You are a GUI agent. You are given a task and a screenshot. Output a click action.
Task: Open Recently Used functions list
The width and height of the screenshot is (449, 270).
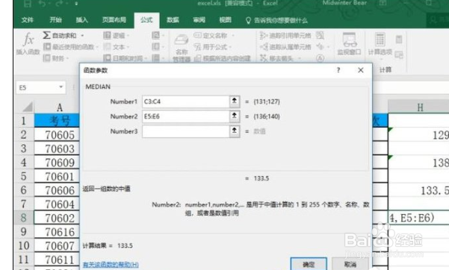[x=71, y=47]
